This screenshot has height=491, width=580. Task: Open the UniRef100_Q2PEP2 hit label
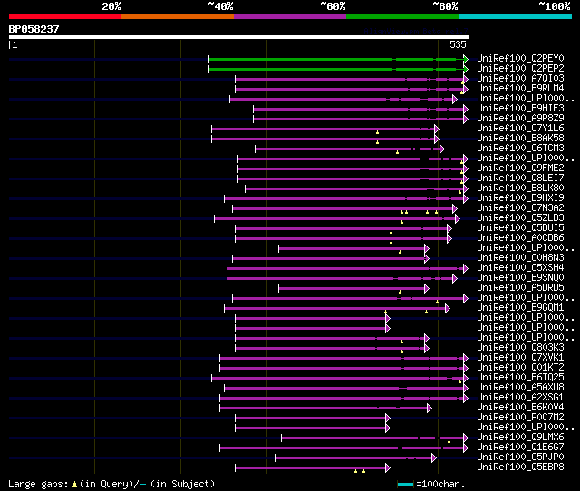point(520,69)
